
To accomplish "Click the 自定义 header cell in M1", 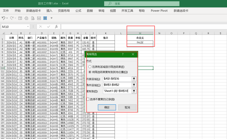I will pos(140,38).
